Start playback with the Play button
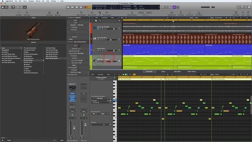Image resolution: width=252 pixels, height=142 pixels. coord(81,7)
